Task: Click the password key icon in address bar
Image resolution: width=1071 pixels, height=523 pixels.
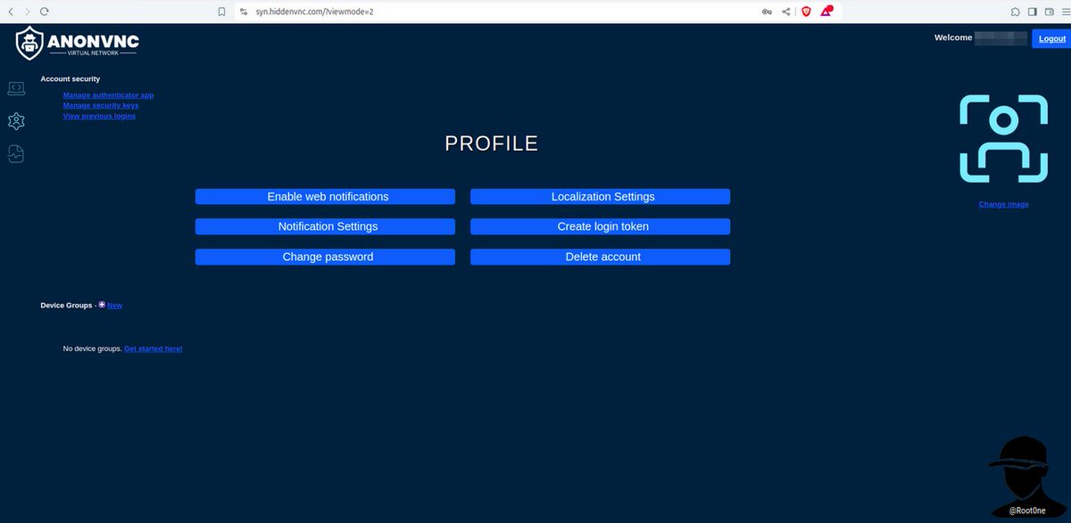Action: click(x=767, y=12)
